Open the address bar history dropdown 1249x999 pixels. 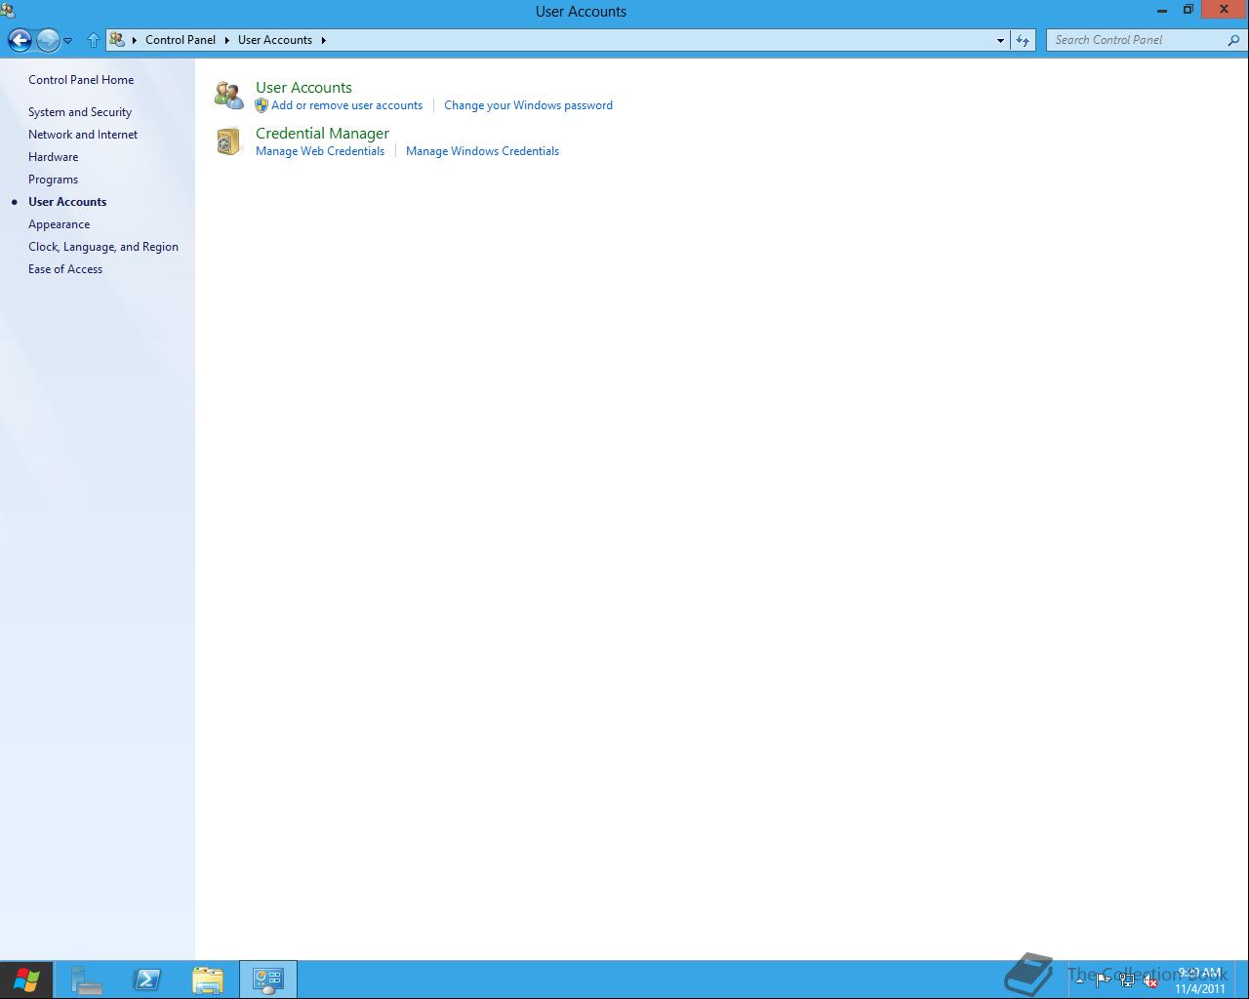pyautogui.click(x=1000, y=40)
